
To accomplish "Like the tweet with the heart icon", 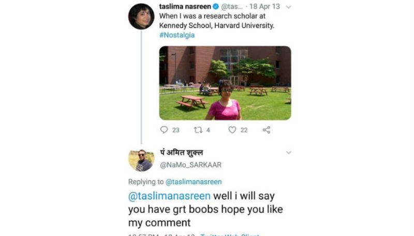I will pos(232,130).
